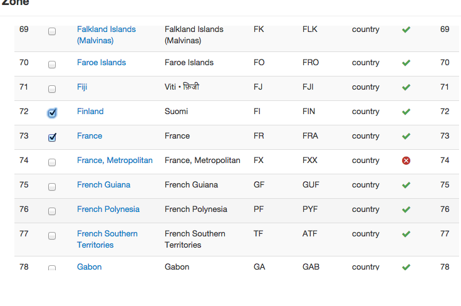
Task: Click French Polynesia's green status checkmark
Action: (x=406, y=209)
